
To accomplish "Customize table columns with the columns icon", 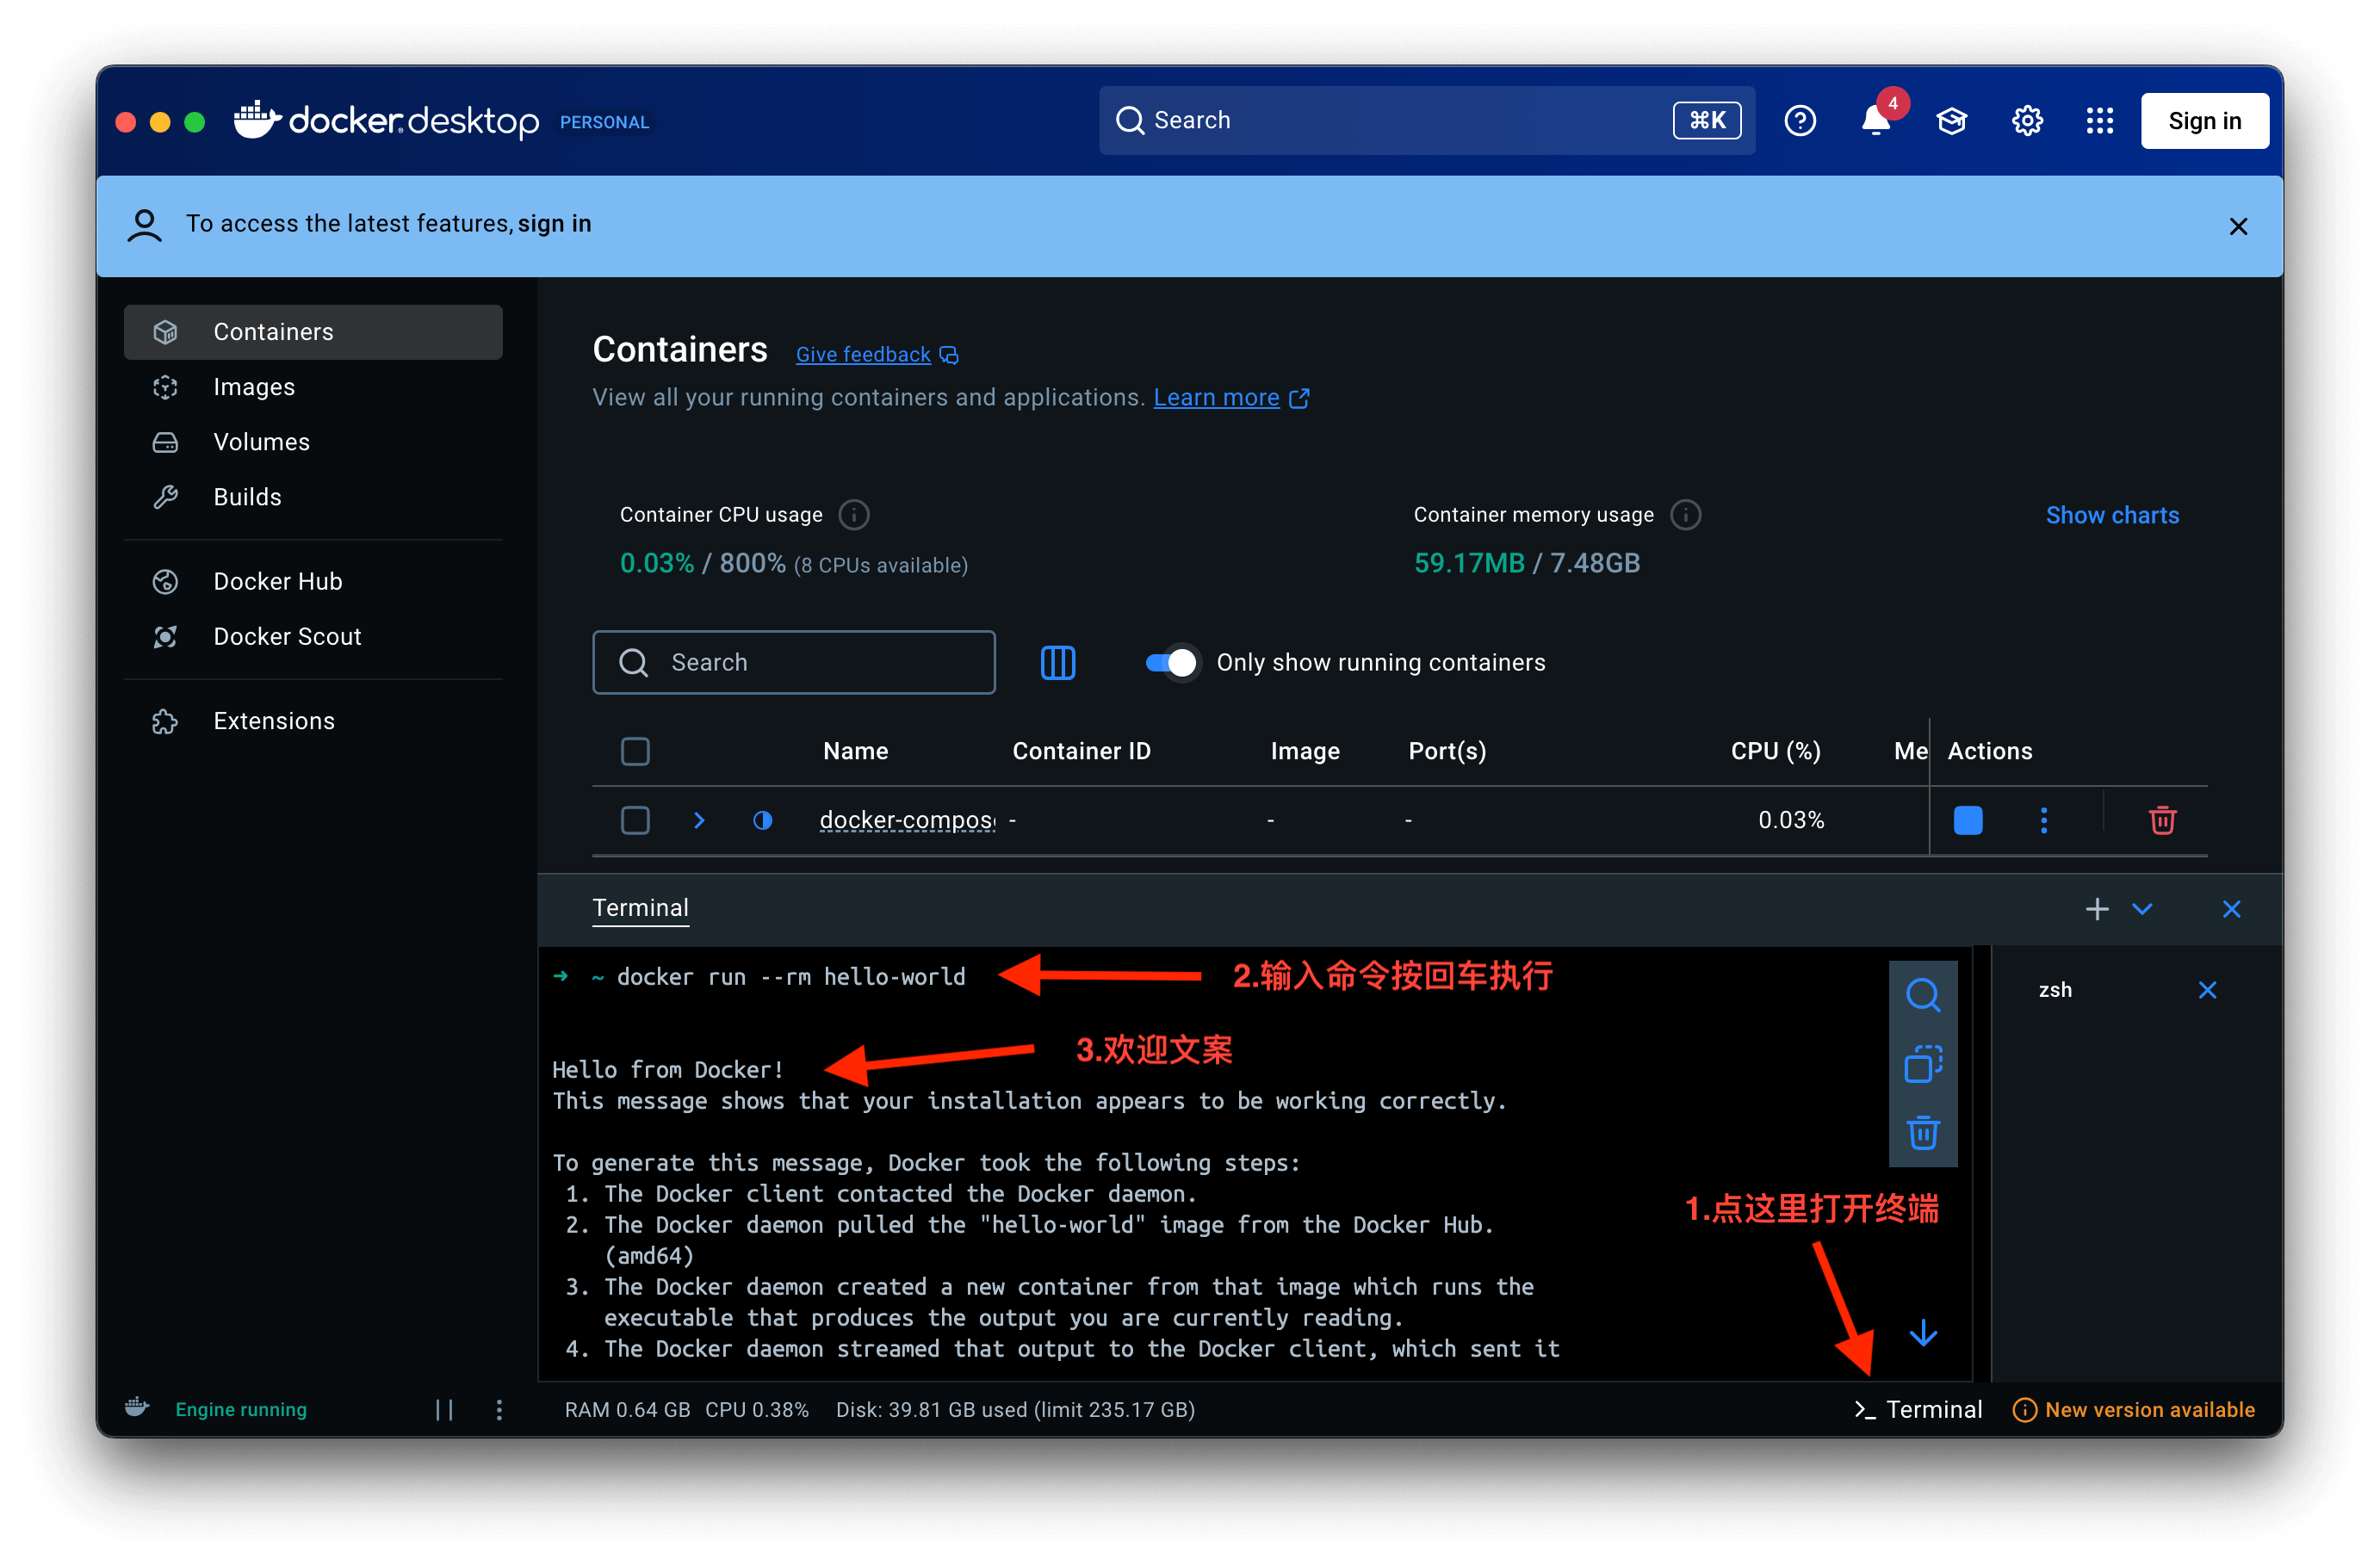I will [1057, 662].
